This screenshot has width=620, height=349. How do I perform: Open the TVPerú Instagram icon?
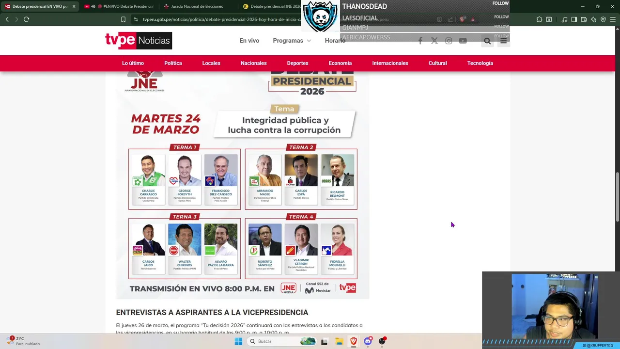[449, 41]
